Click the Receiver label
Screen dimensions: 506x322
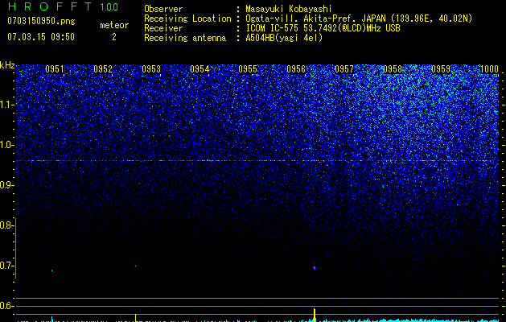[163, 28]
